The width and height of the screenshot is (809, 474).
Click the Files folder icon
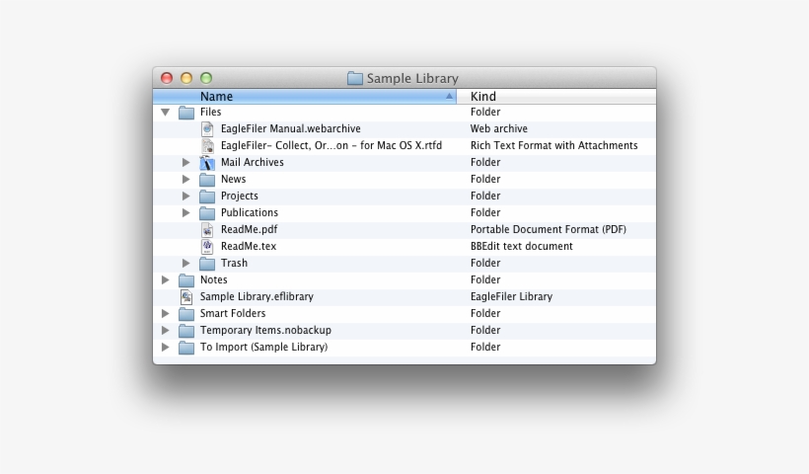[x=186, y=113]
